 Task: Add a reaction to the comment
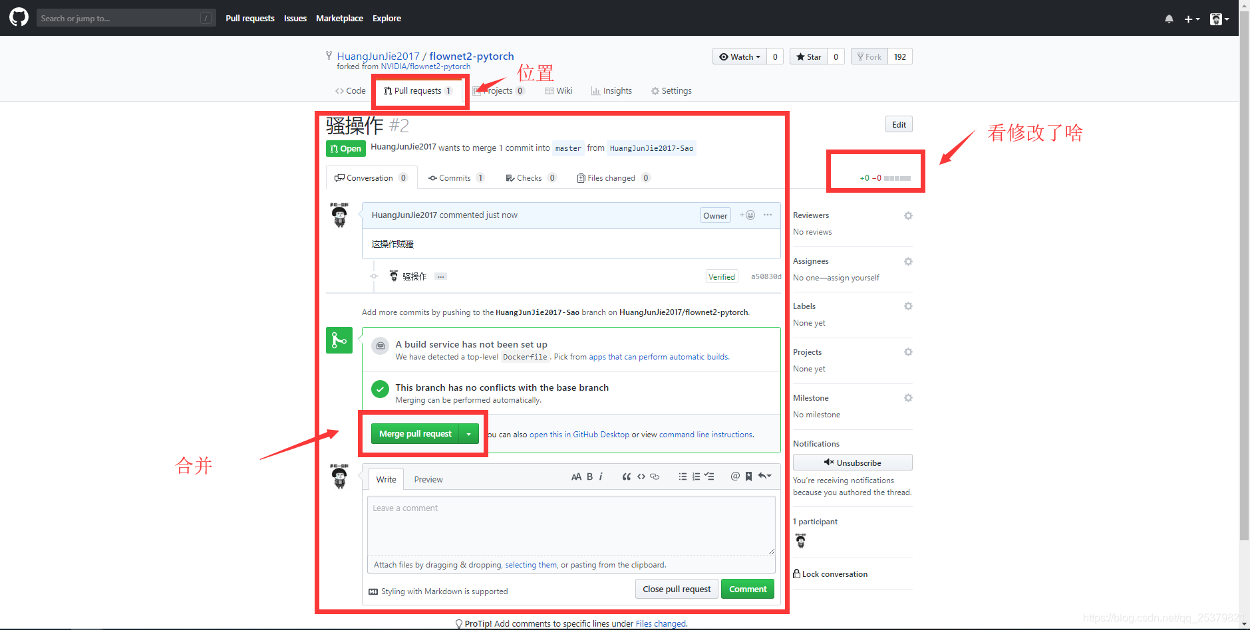tap(747, 215)
